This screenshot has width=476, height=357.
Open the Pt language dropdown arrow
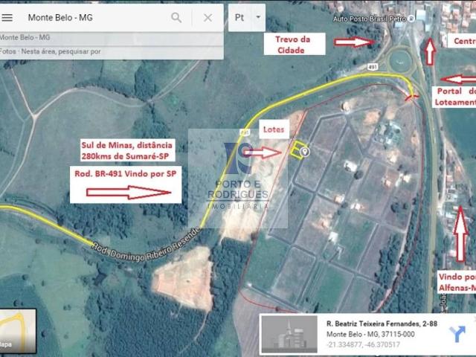(x=258, y=17)
